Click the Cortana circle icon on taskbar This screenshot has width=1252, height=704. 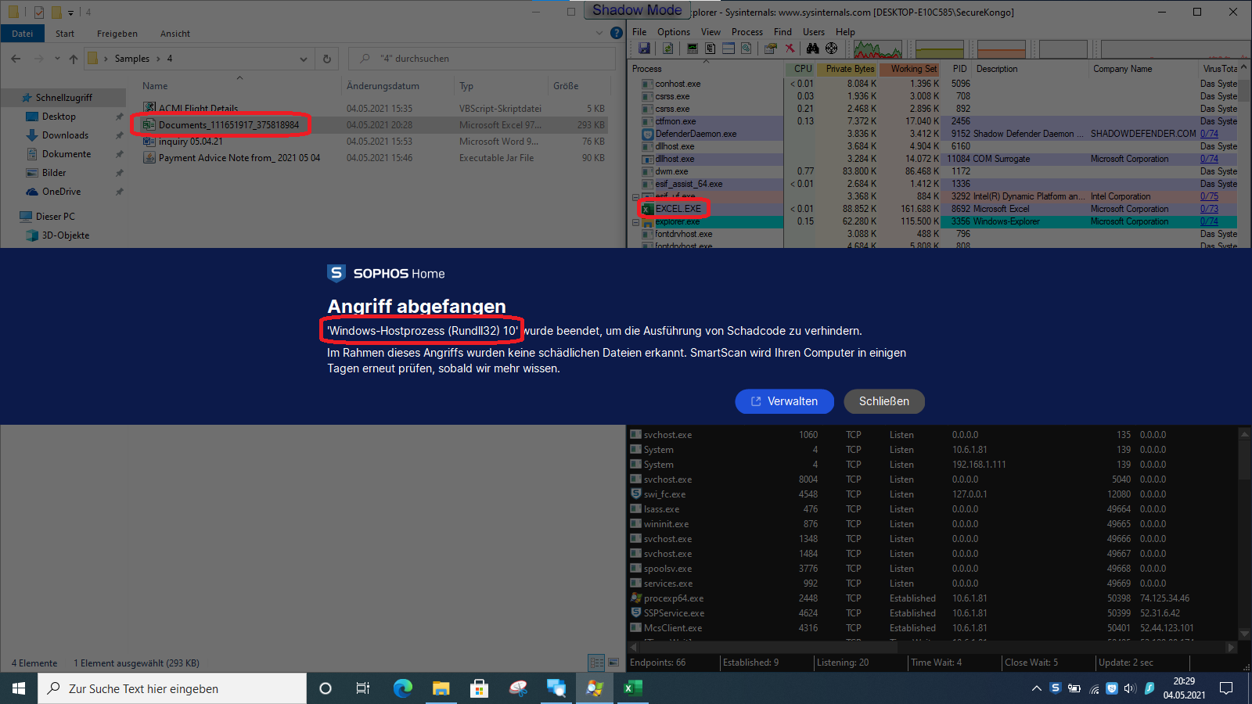(326, 688)
